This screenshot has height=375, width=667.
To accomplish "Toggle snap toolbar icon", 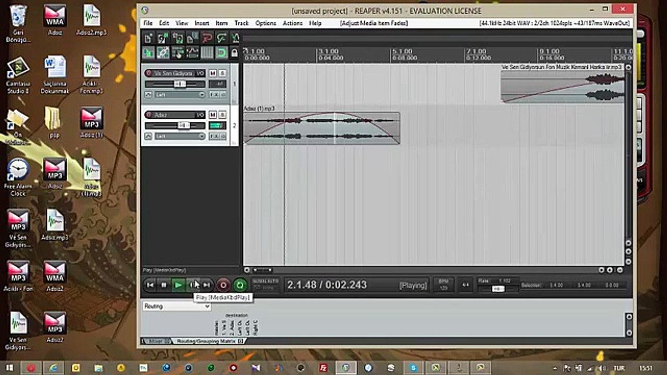I will tap(221, 53).
